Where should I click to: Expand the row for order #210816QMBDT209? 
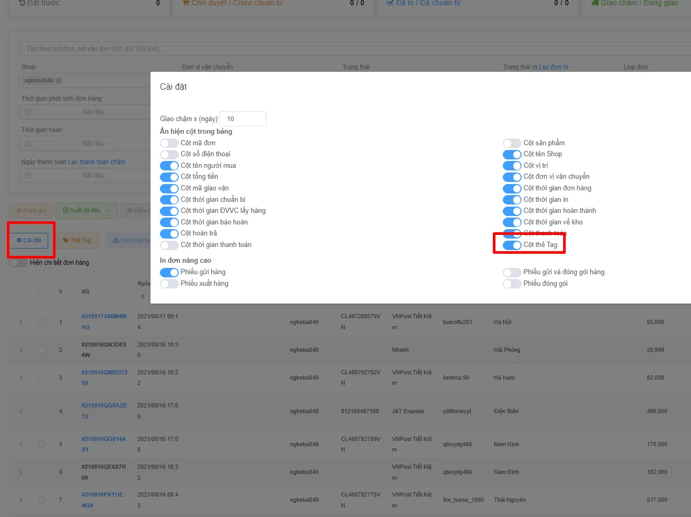(x=21, y=378)
